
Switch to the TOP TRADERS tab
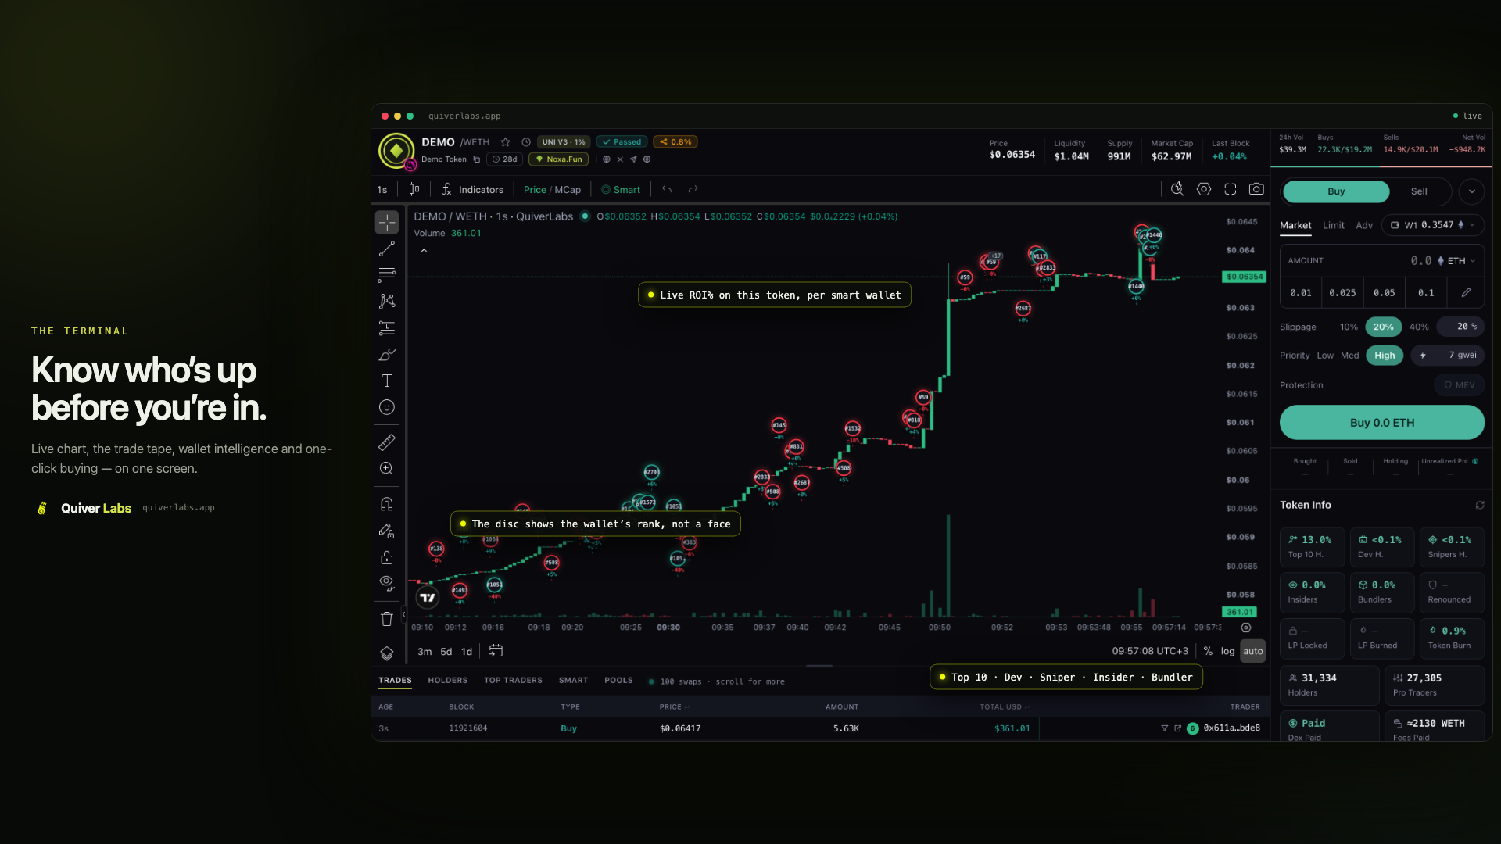click(513, 681)
